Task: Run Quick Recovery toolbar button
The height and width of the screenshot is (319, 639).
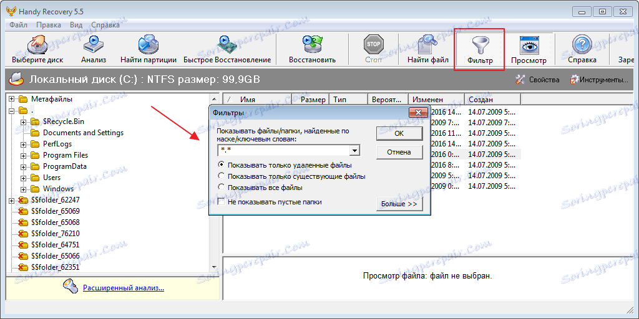Action: click(227, 50)
